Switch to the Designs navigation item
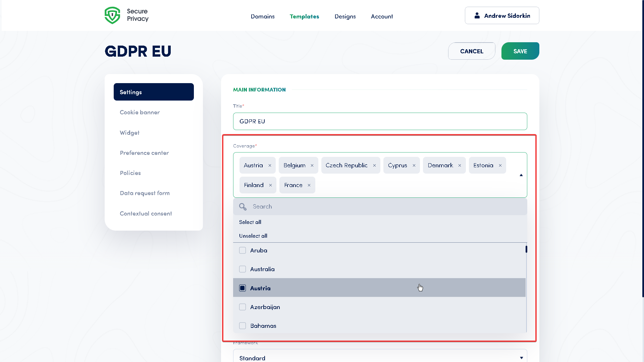The width and height of the screenshot is (644, 362). pos(345,16)
